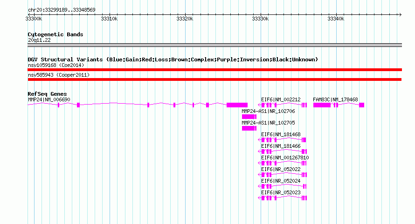Image resolution: width=415 pixels, height=224 pixels.
Task: Click the EIF6 NM_001267810 gene glyph
Action: coord(283,163)
